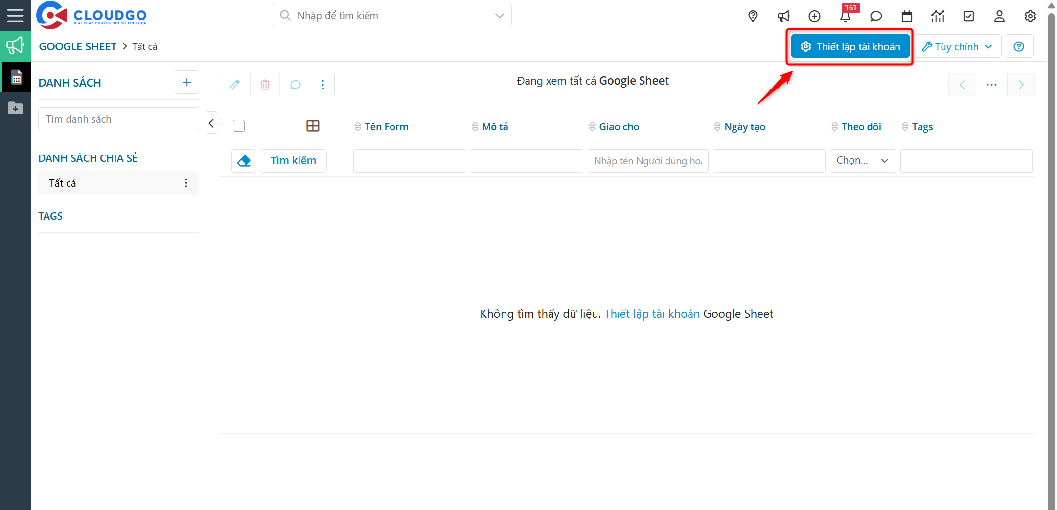Click the Thiết lập tài khoản button
Screen dimensions: 1057x510
[x=850, y=46]
